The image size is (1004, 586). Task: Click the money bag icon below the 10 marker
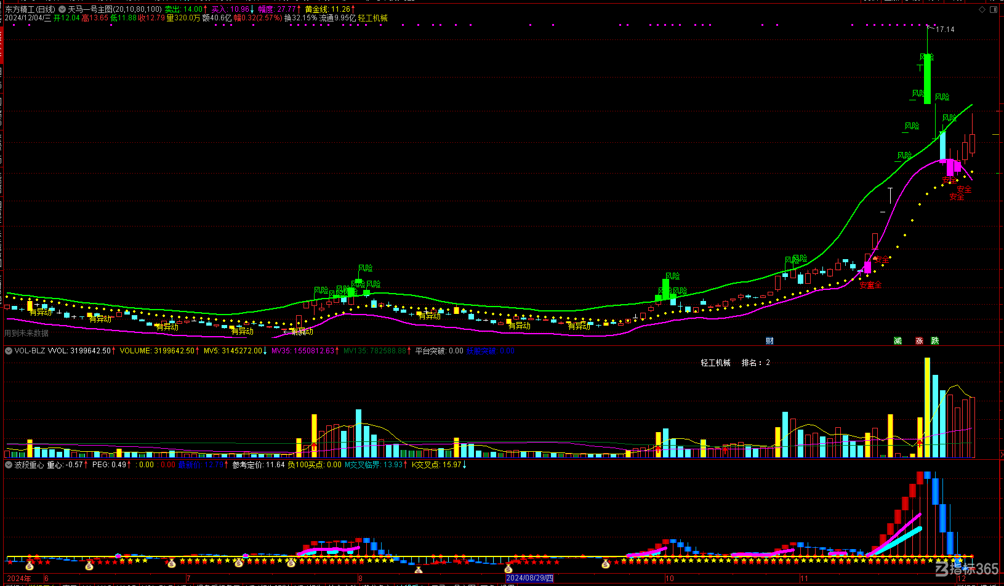pos(605,564)
